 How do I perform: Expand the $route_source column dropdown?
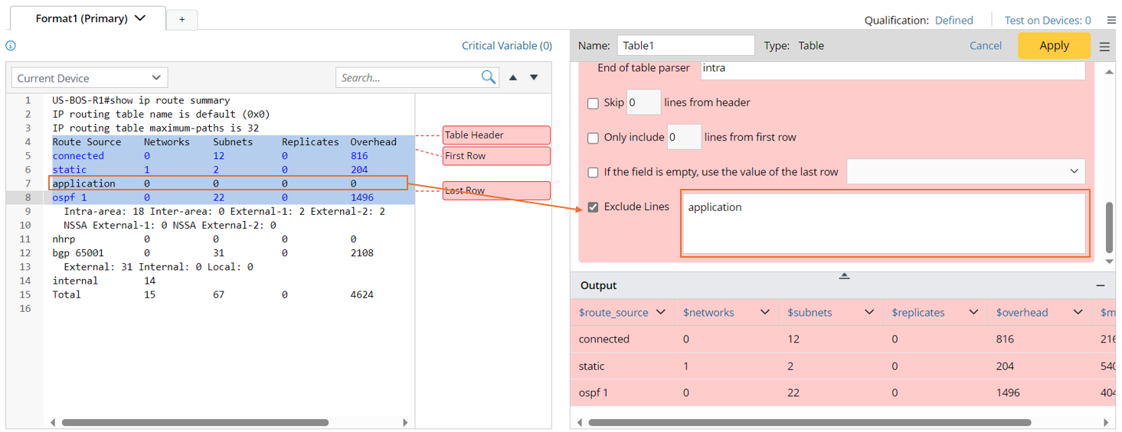tap(661, 312)
